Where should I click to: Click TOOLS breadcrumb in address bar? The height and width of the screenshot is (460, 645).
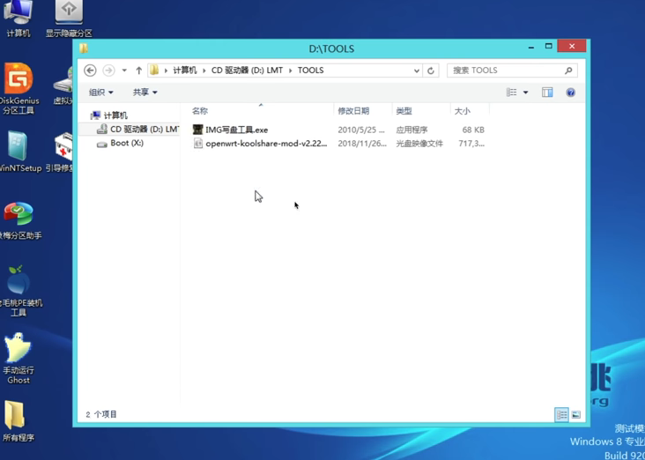310,70
